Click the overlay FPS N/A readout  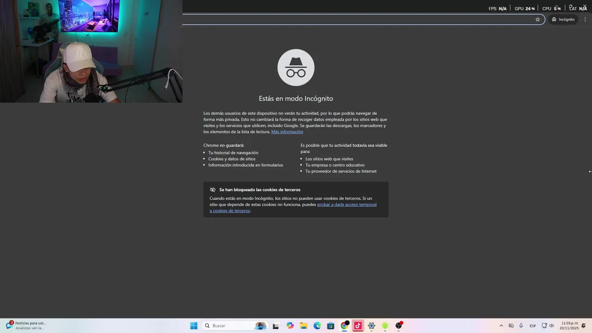[x=497, y=8]
